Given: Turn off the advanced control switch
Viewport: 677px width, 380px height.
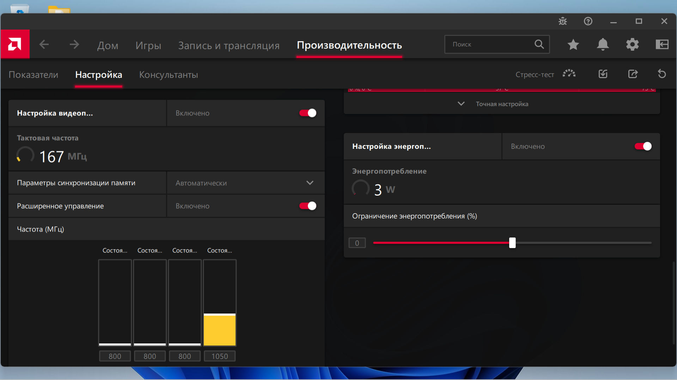Looking at the screenshot, I should coord(307,206).
